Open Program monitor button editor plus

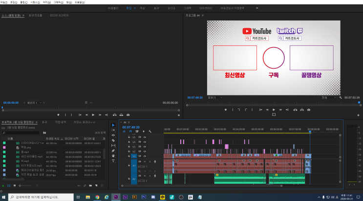[x=359, y=115]
